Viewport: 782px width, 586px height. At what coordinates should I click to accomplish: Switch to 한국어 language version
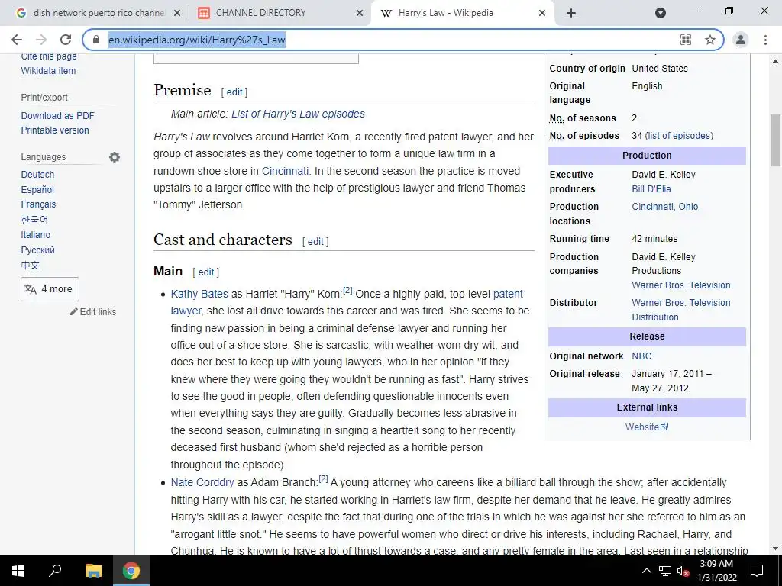pyautogui.click(x=34, y=220)
